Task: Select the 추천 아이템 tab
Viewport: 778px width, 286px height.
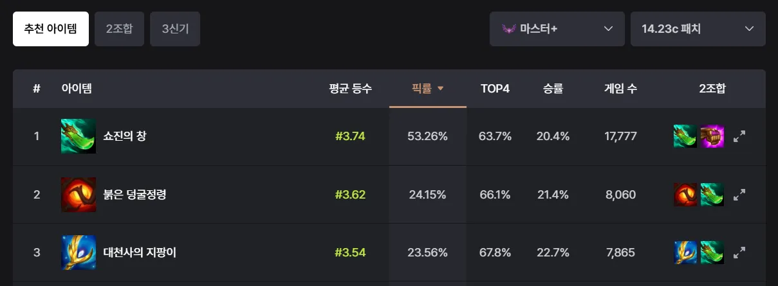Action: pos(51,29)
